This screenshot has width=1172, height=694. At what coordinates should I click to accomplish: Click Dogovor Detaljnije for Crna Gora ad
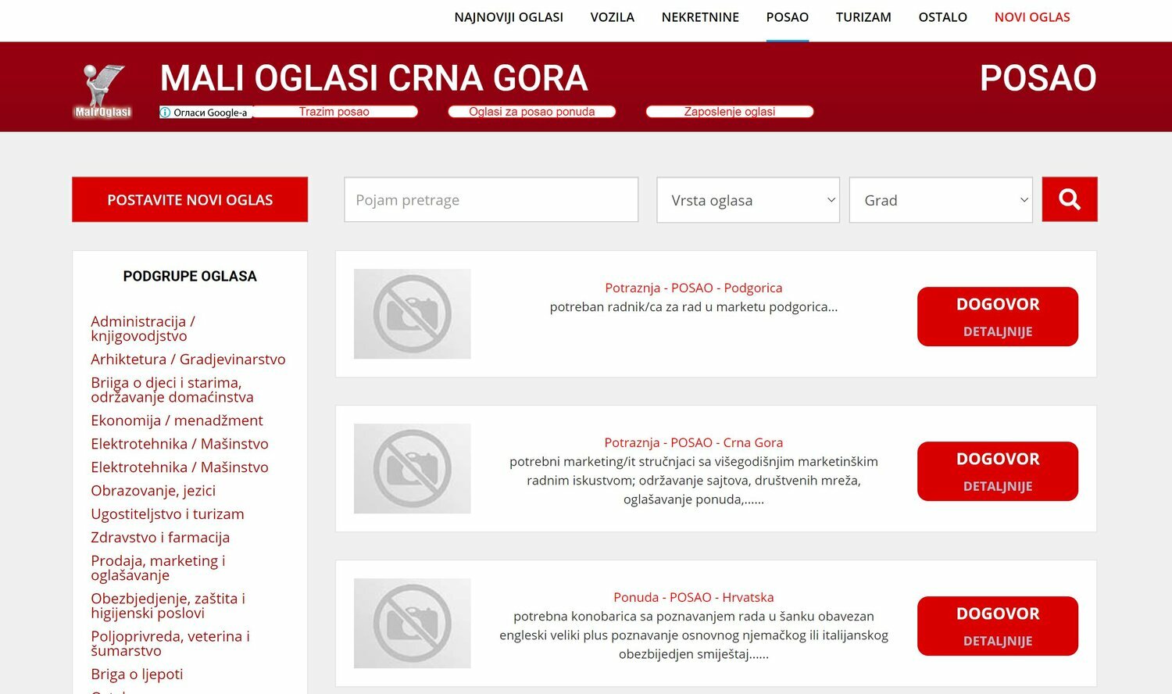998,471
